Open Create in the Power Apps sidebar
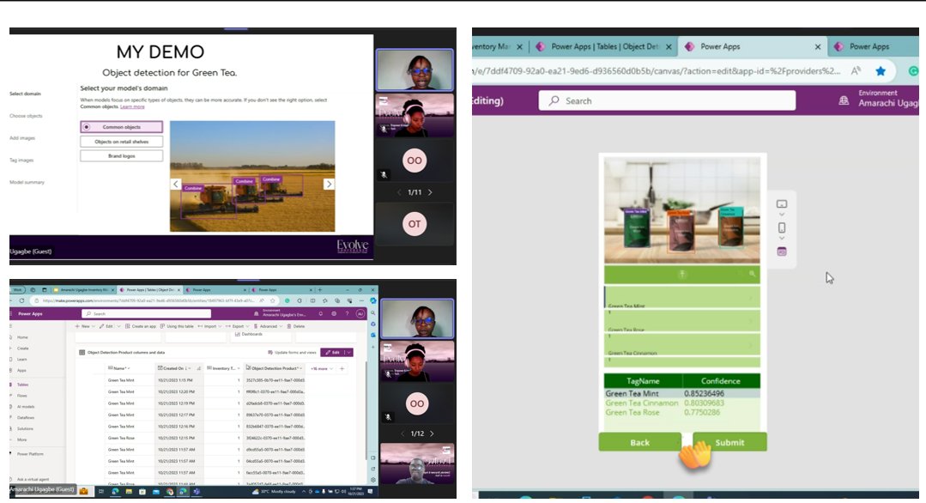The width and height of the screenshot is (926, 503). pyautogui.click(x=23, y=348)
